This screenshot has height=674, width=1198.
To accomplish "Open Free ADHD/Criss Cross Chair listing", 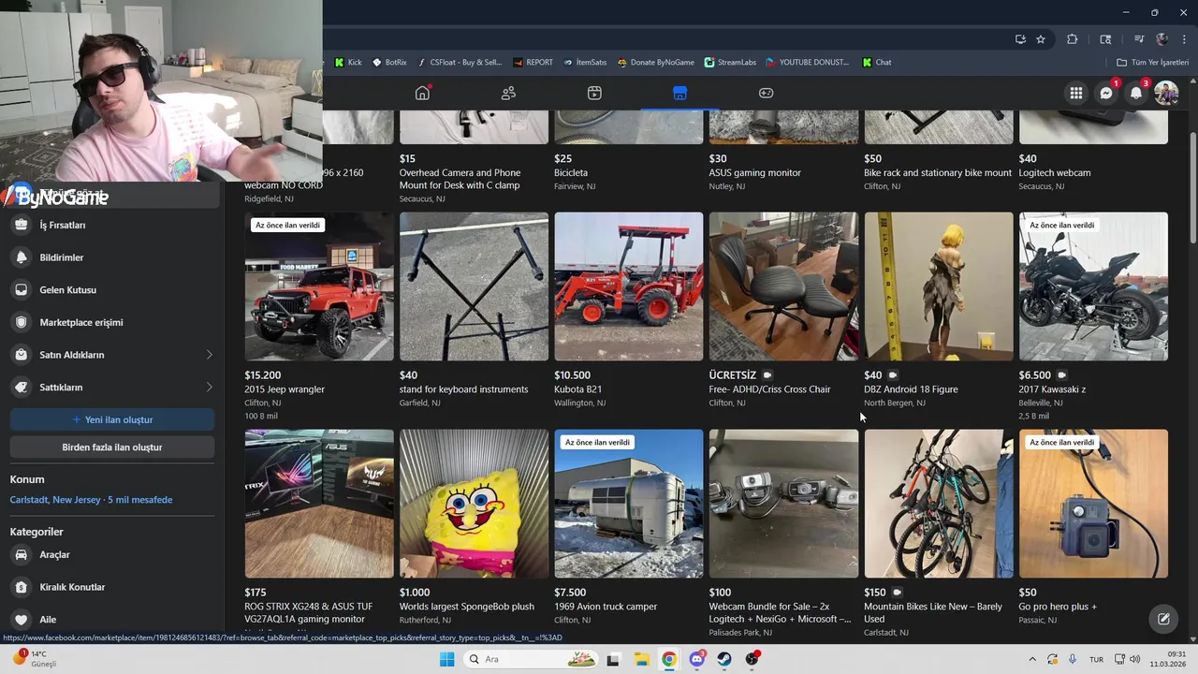I will pos(783,286).
